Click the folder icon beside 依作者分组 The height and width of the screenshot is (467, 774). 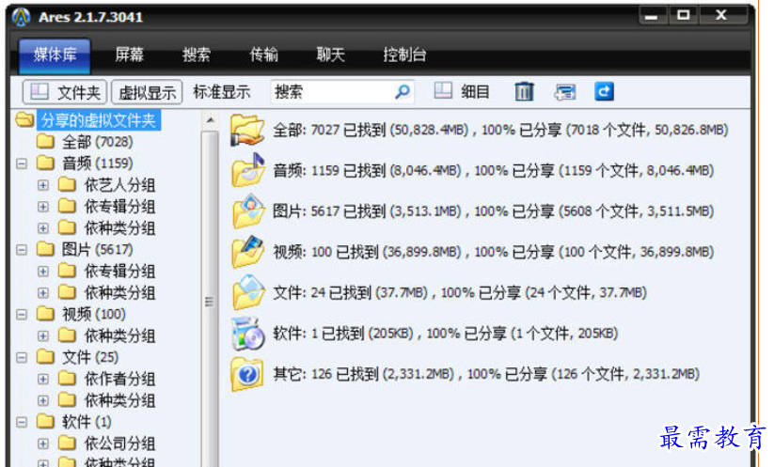(x=67, y=379)
